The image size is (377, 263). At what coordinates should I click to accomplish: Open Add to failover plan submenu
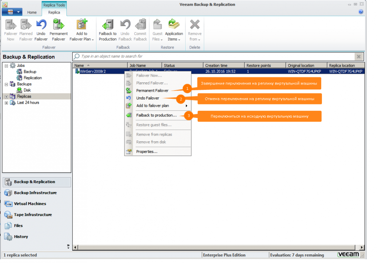158,106
